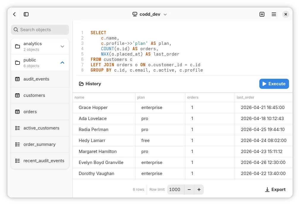Click the 2026-04-26 12:30:00 cell
Screen dimensions: 300x205
point(264,163)
